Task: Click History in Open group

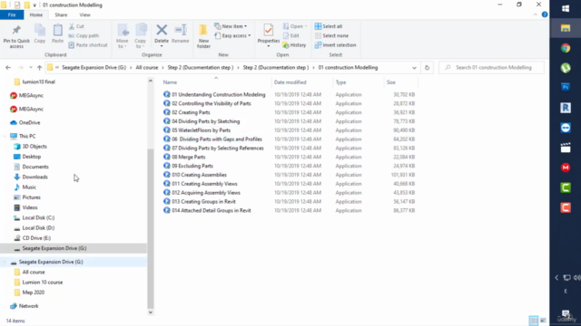Action: (294, 45)
